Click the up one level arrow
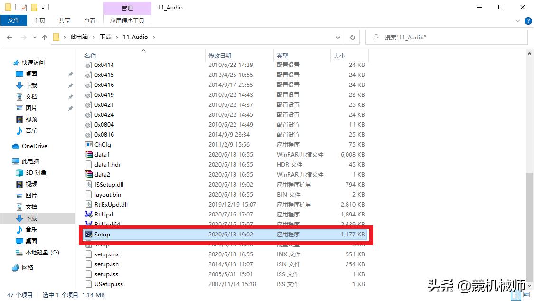The height and width of the screenshot is (301, 534). (x=44, y=37)
